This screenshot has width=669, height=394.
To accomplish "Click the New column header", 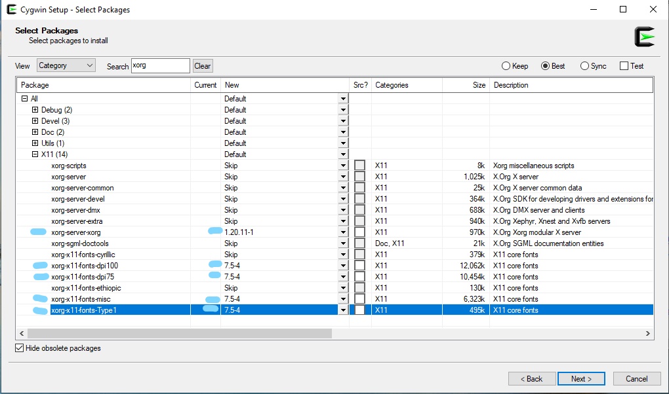I will click(285, 85).
